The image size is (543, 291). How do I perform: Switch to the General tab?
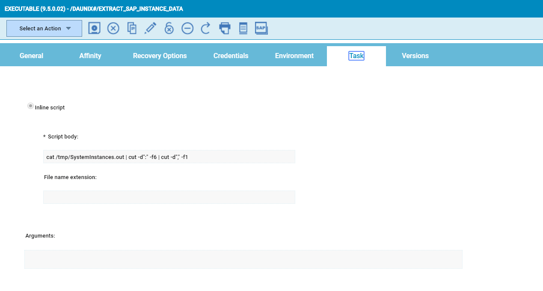pos(31,56)
